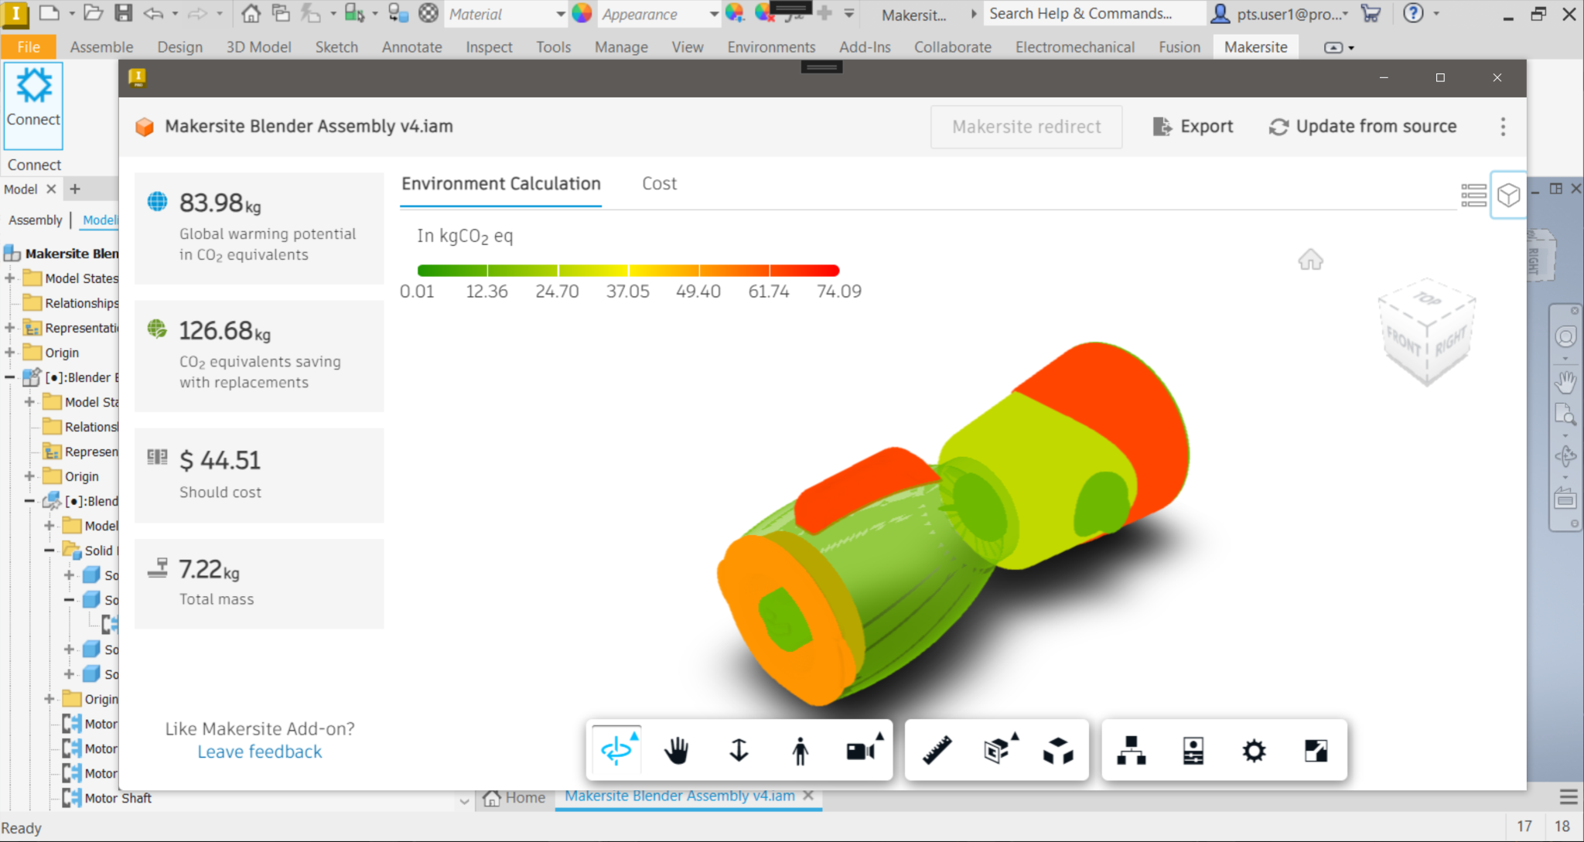The height and width of the screenshot is (842, 1584).
Task: Expand the Model States folder in the tree
Action: [9, 278]
